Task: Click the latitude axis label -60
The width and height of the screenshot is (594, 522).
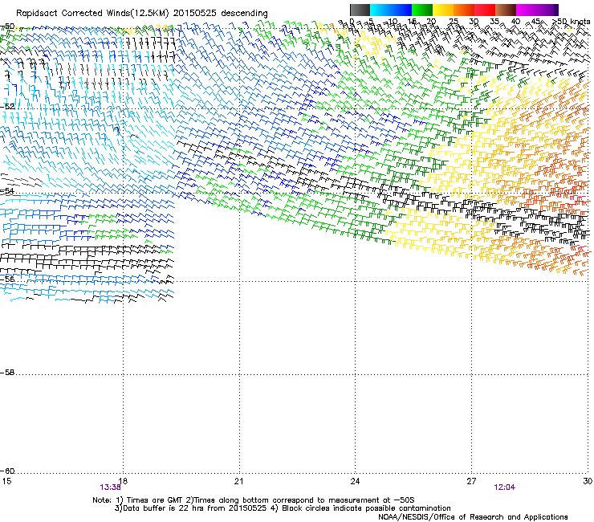Action: [7, 471]
